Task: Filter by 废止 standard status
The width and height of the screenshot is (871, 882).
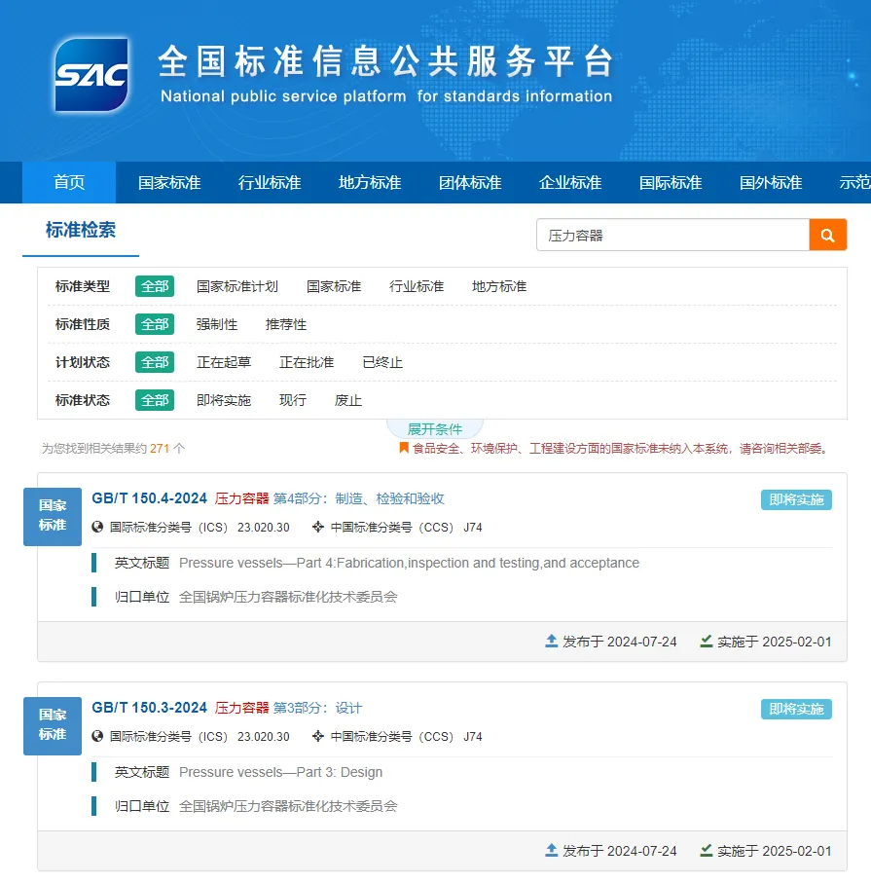Action: (348, 400)
